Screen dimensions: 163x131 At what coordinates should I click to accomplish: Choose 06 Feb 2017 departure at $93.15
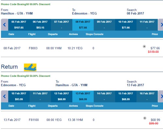click(40, 25)
